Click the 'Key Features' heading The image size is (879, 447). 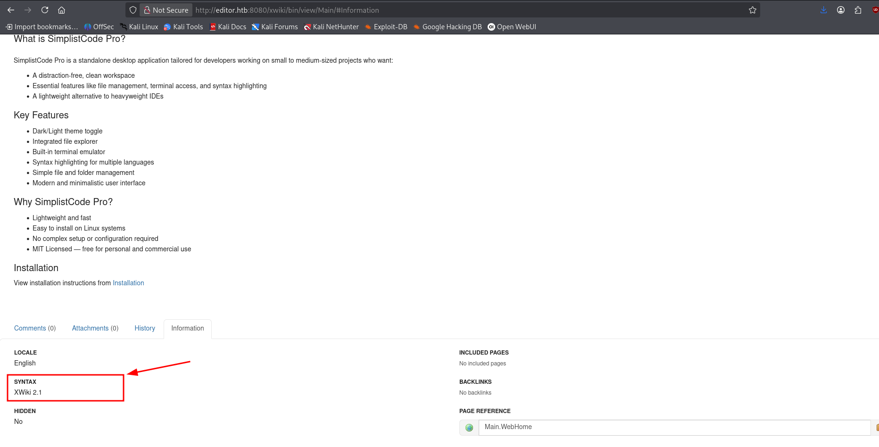[x=41, y=115]
